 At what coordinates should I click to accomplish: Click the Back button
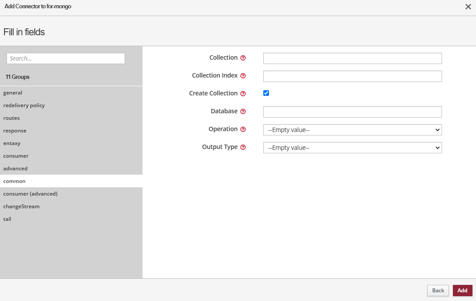pos(438,291)
